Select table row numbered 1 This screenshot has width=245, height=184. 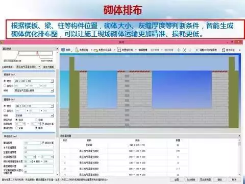pos(124,157)
